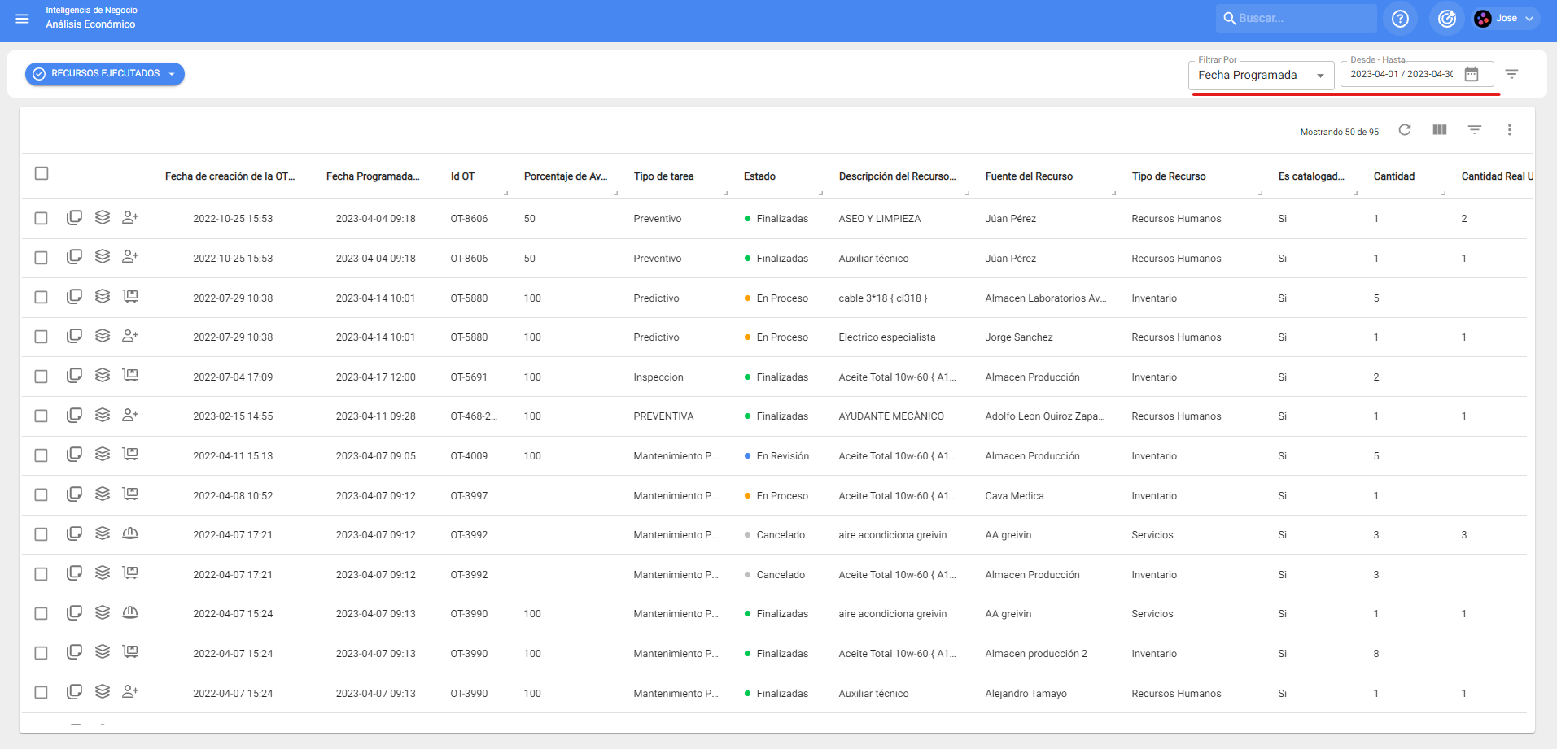Viewport: 1557px width, 749px height.
Task: Sort by Tipo de Recurso column header
Action: click(x=1168, y=176)
